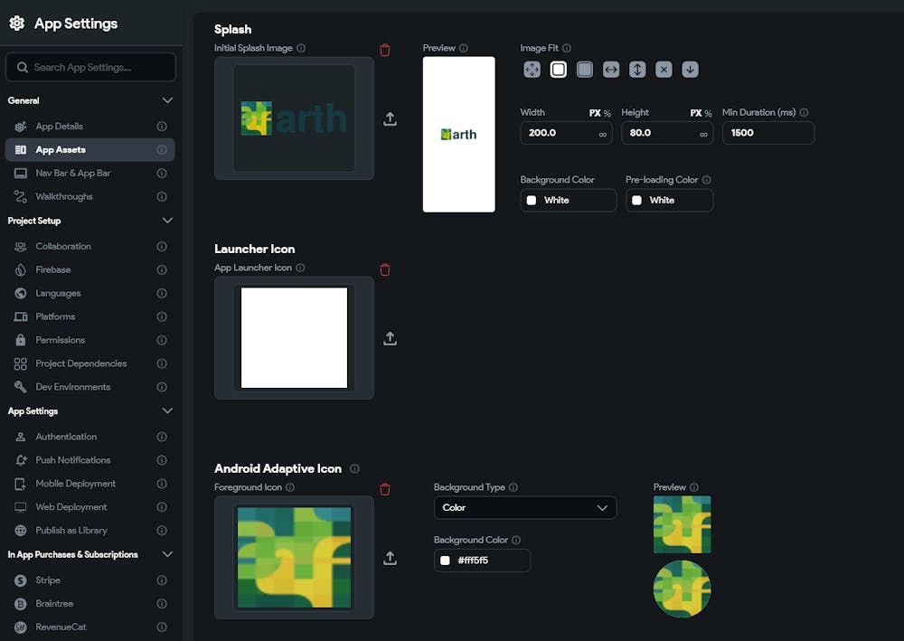Image resolution: width=904 pixels, height=641 pixels.
Task: Go to Collaboration settings
Action: (x=89, y=246)
